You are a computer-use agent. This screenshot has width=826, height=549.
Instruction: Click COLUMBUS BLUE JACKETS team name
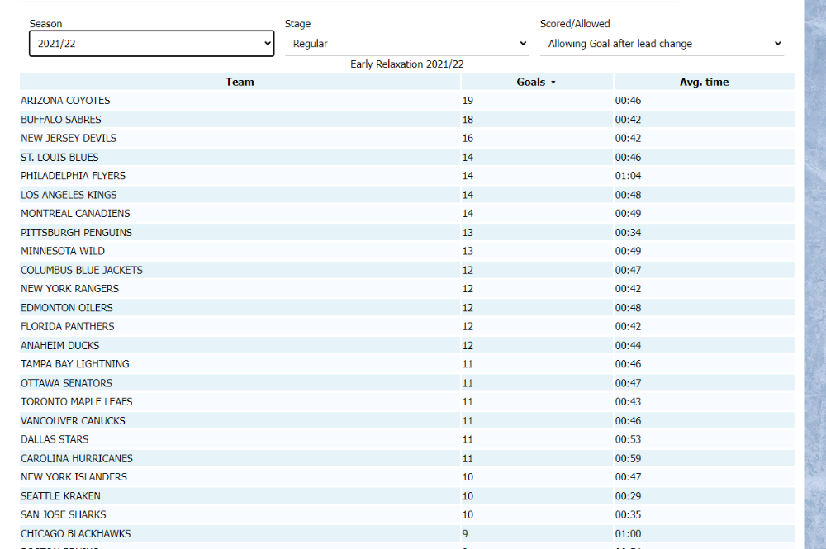(x=82, y=270)
